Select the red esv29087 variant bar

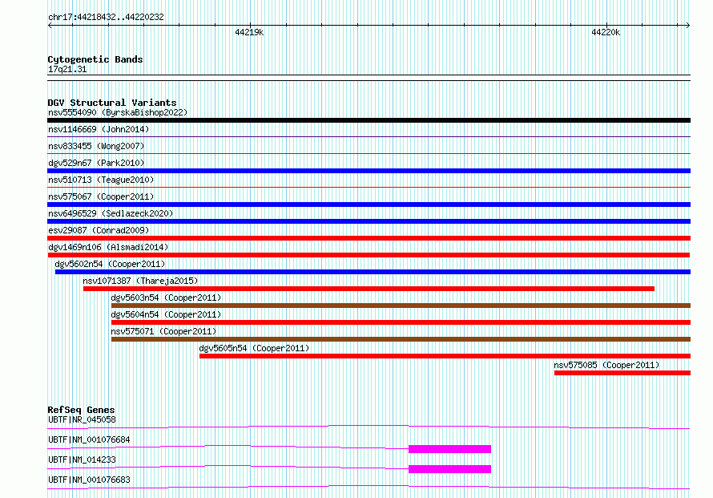click(369, 238)
